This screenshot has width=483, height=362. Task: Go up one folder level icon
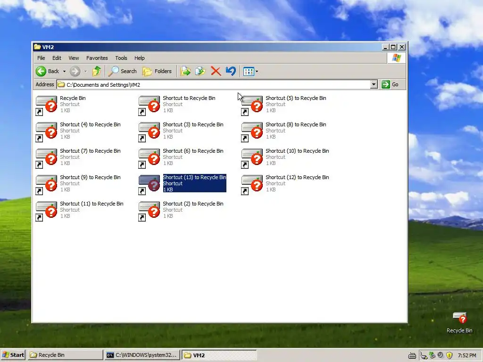(x=96, y=72)
